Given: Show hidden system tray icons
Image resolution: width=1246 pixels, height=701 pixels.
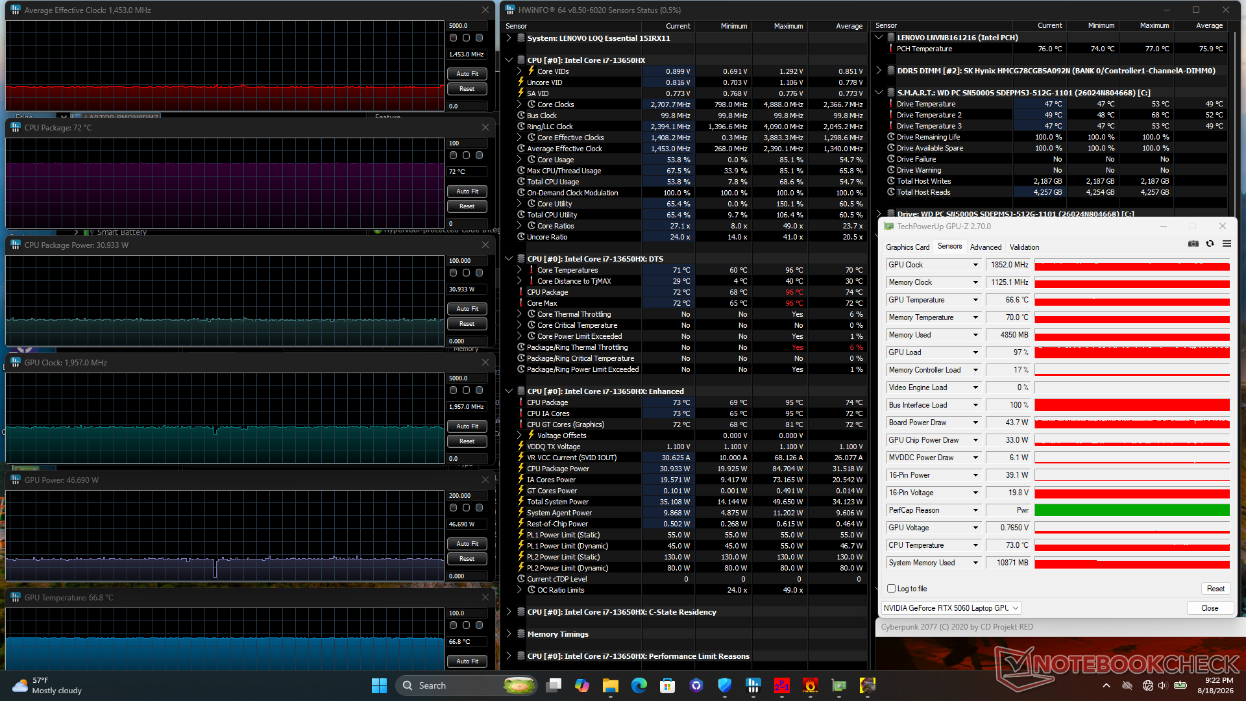Looking at the screenshot, I should point(1106,685).
